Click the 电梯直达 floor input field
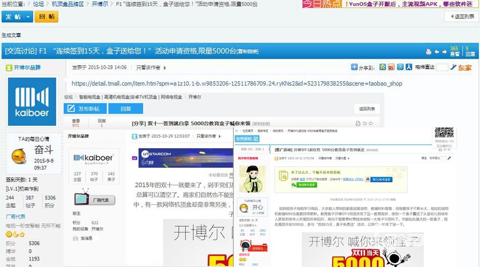 442,67
